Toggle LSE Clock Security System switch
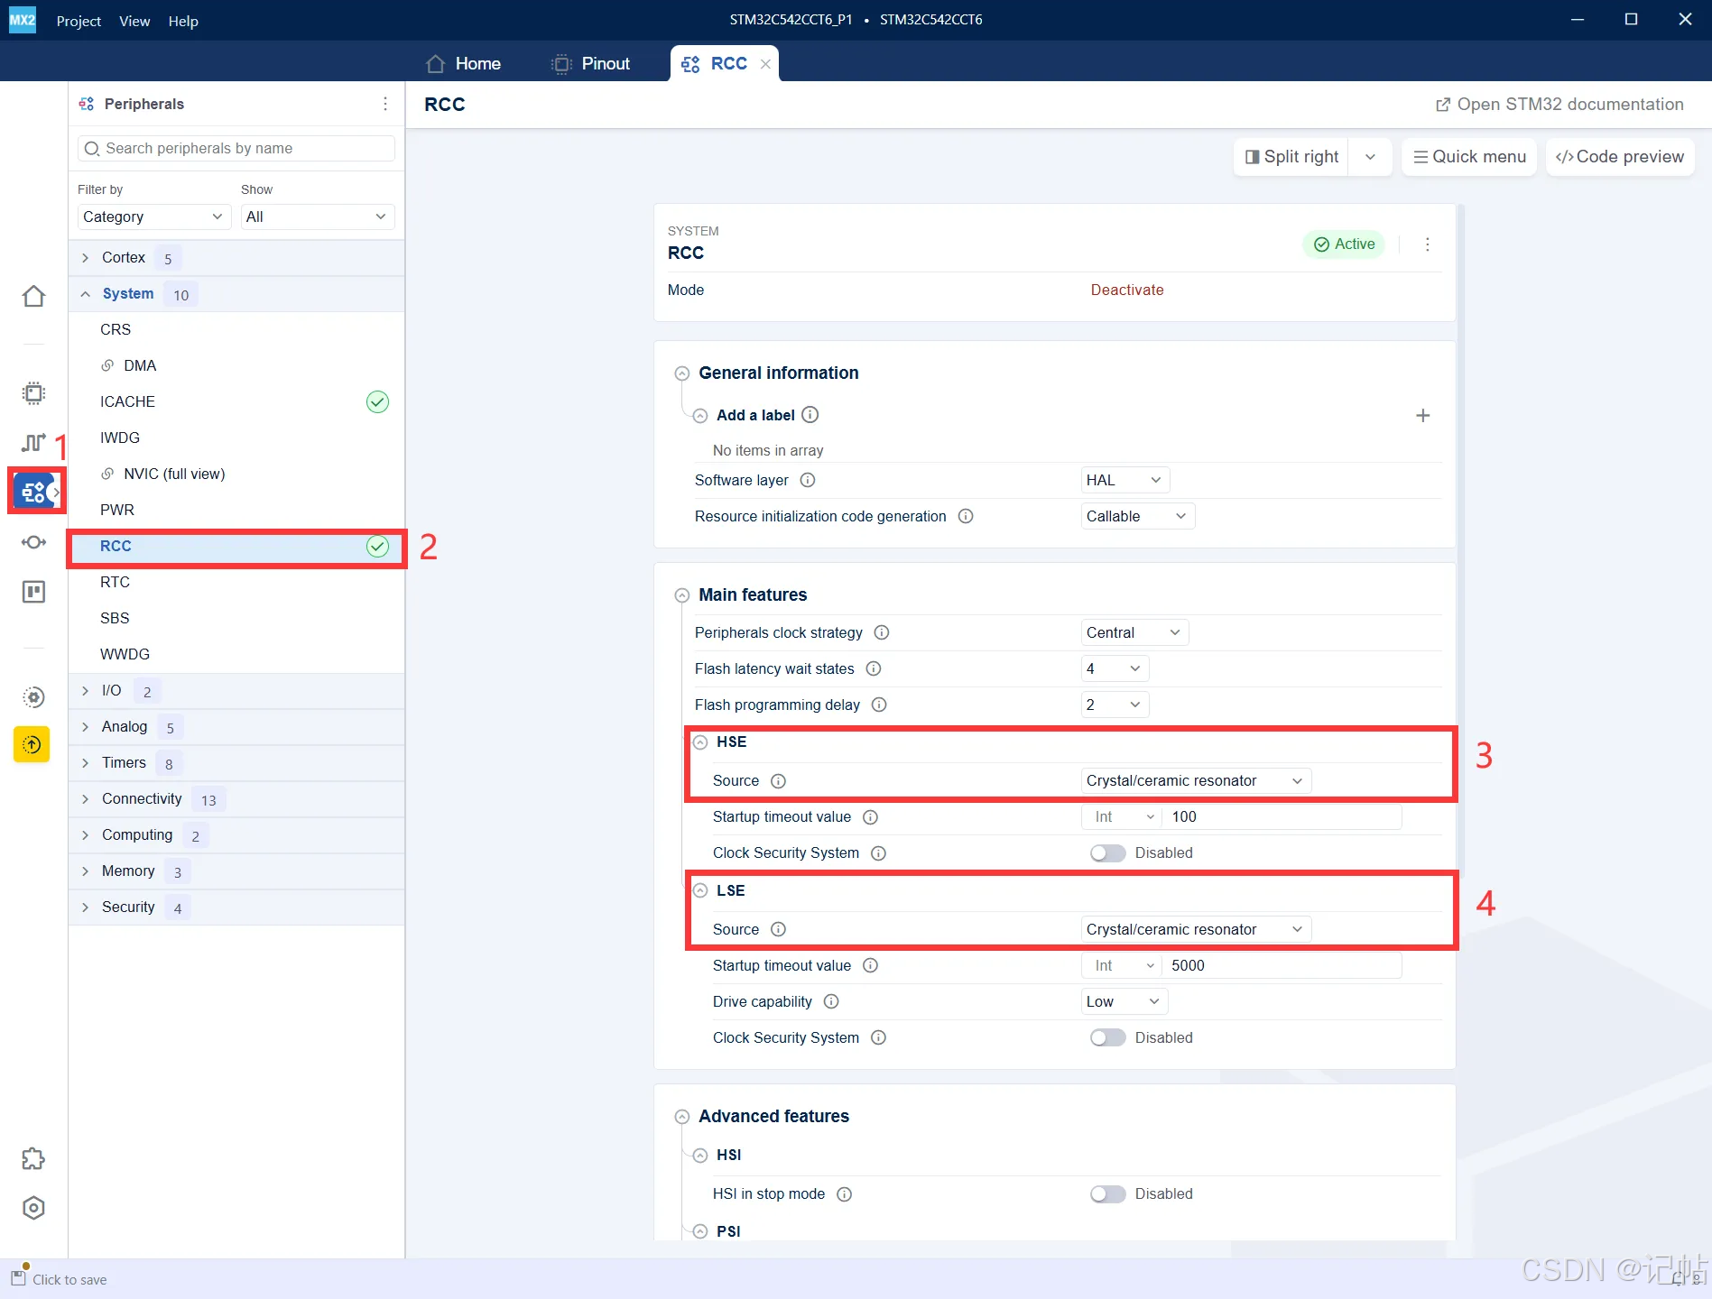The width and height of the screenshot is (1712, 1299). click(1107, 1038)
